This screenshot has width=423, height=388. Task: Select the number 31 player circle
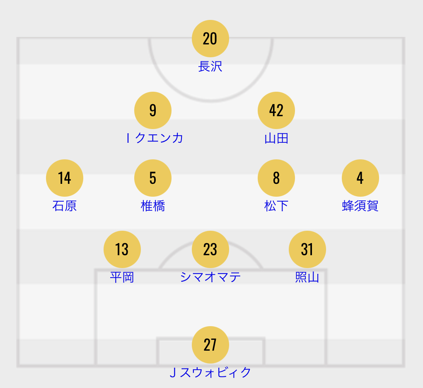307,249
